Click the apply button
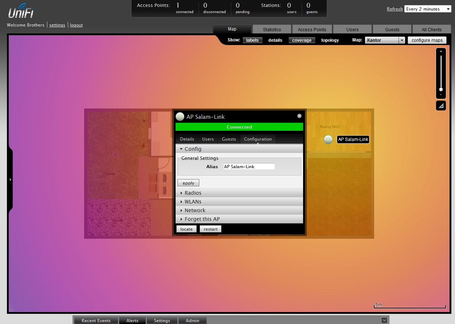 click(x=188, y=183)
